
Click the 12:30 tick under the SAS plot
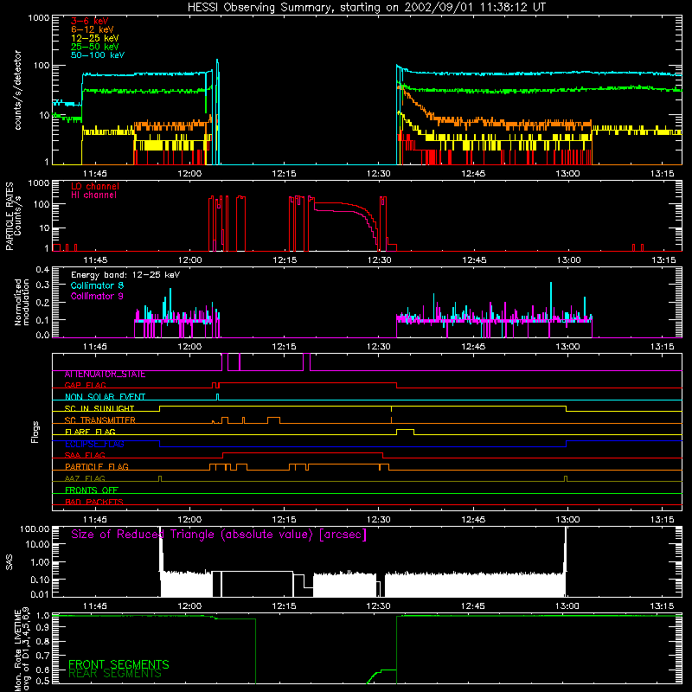(379, 606)
